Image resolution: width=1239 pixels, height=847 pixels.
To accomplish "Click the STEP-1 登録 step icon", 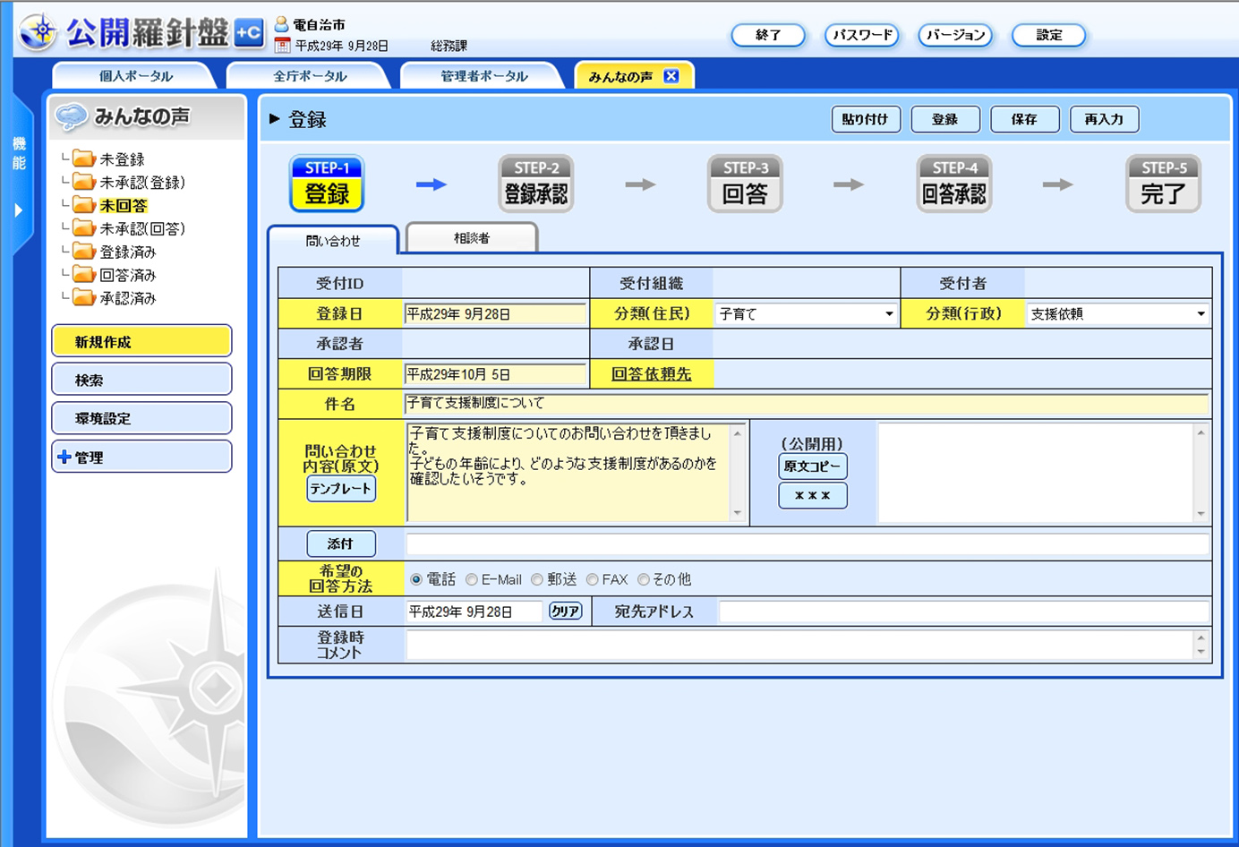I will click(327, 184).
